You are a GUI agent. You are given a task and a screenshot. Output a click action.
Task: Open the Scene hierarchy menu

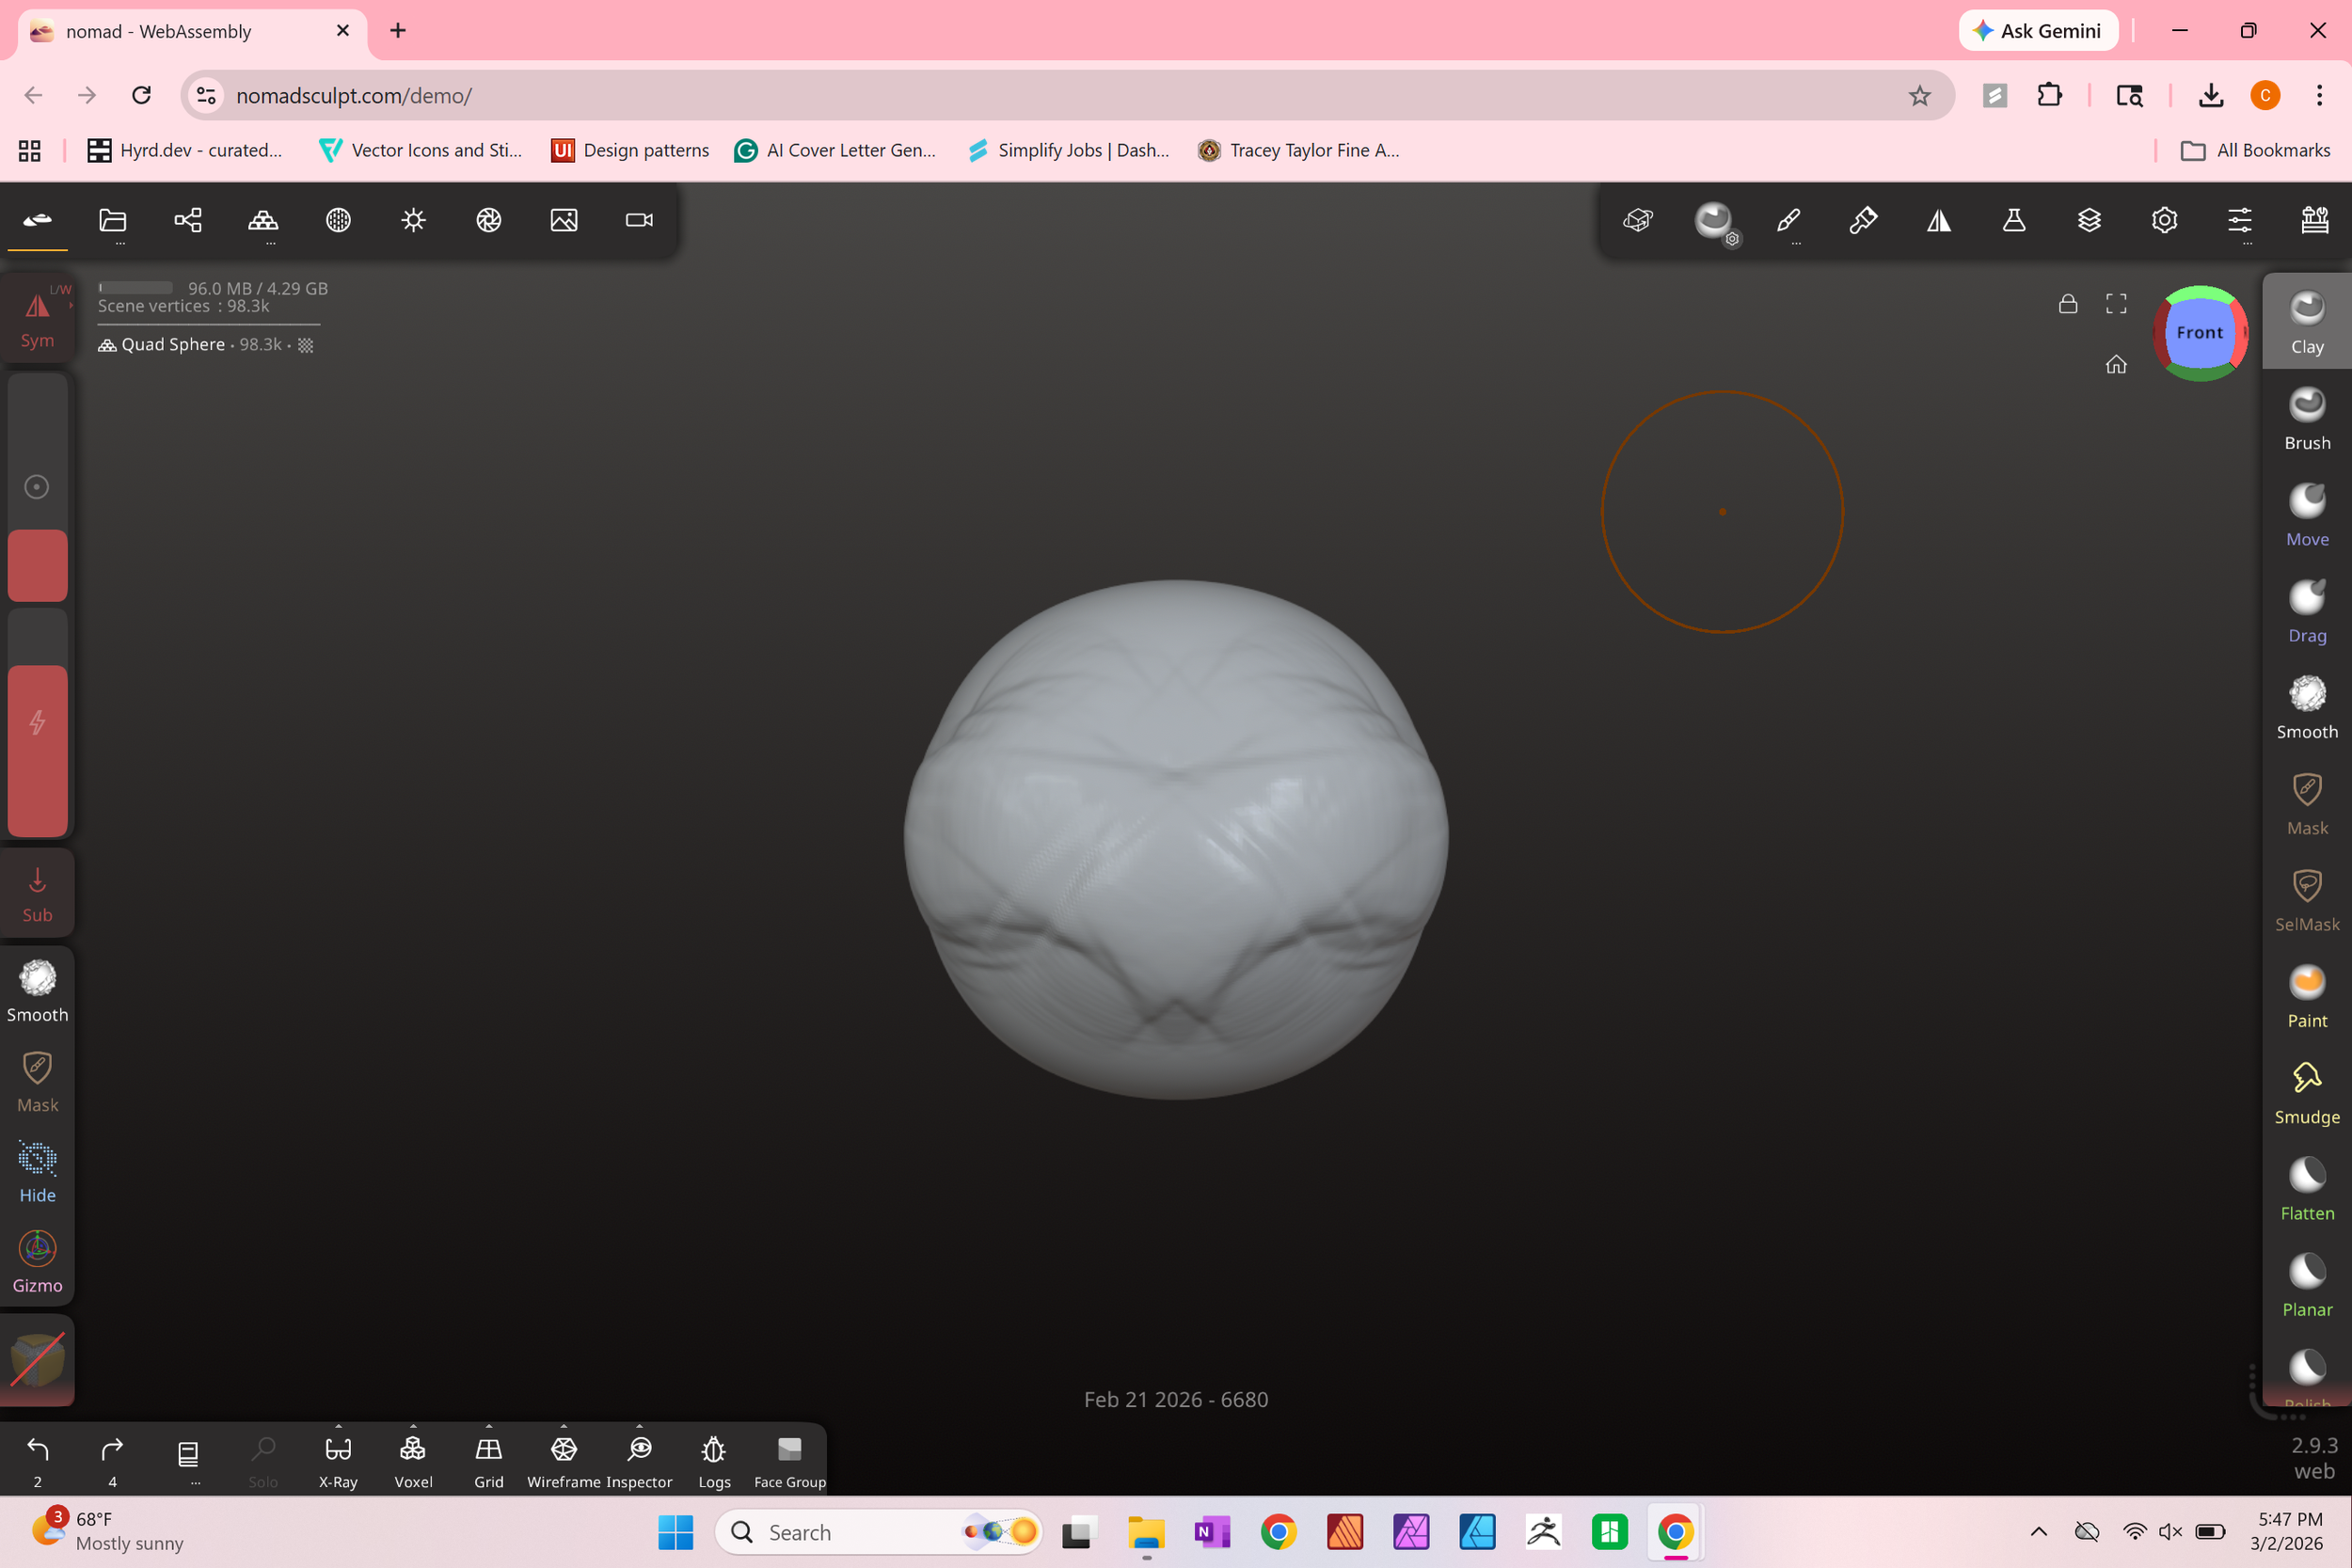click(x=188, y=220)
